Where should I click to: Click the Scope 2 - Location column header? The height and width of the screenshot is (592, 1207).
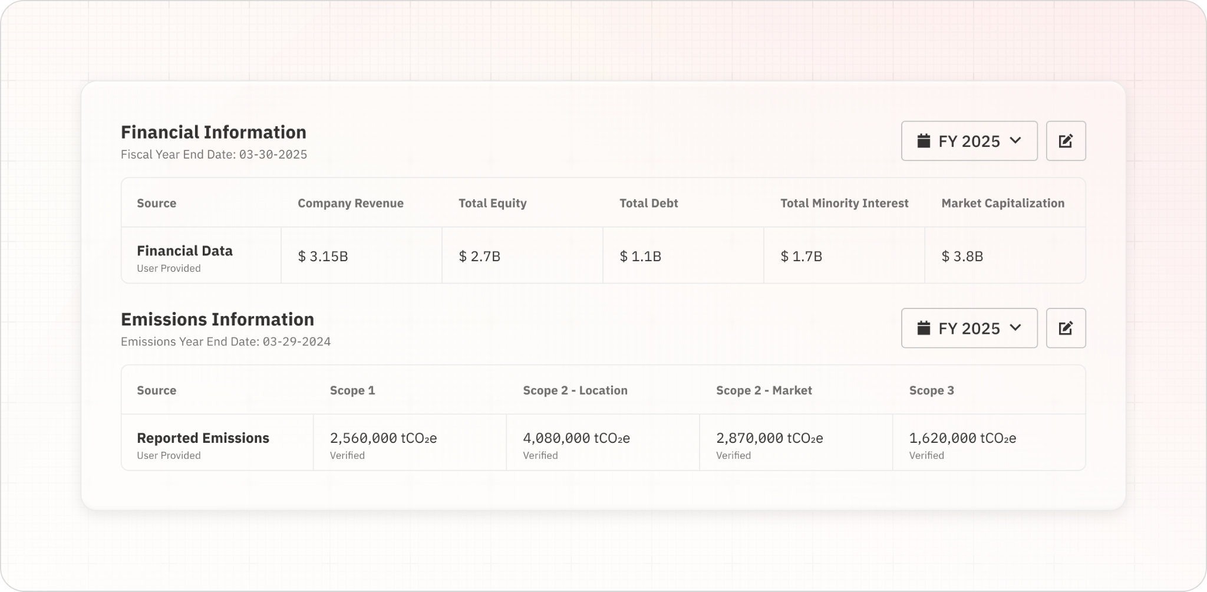[x=575, y=390]
